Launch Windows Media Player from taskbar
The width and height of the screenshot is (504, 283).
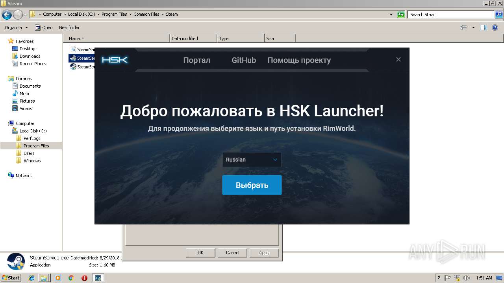[x=58, y=278]
